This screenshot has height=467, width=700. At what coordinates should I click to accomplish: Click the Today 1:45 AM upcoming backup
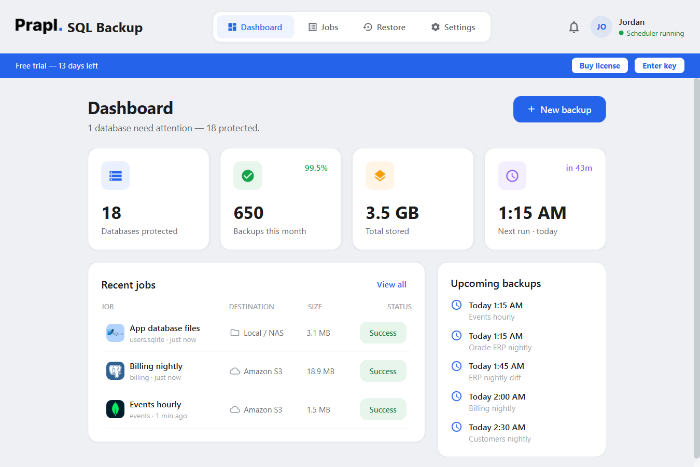[497, 366]
